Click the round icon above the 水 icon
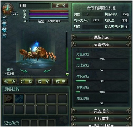133x127 pixels. coord(4,30)
